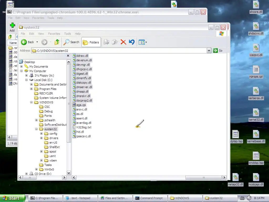
Task: Select ipsecsvc.dll file icon
Action: [74, 136]
